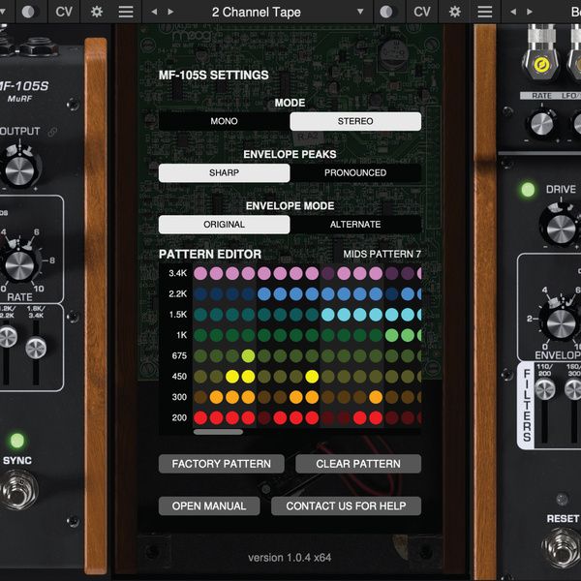Open hamburger menu on left module header

pos(126,12)
